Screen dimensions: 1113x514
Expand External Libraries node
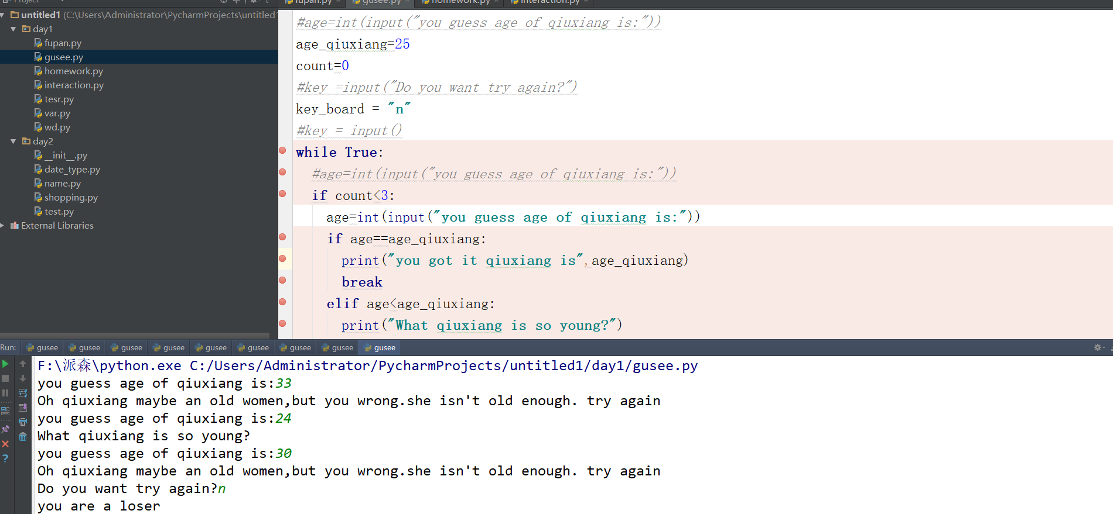[3, 225]
